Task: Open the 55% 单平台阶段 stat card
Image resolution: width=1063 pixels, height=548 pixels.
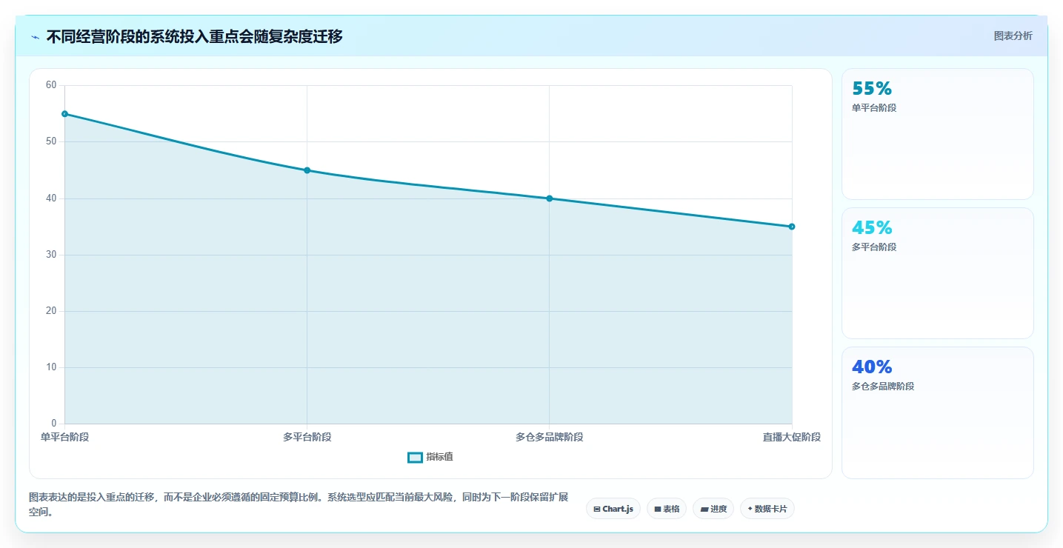Action: (x=938, y=134)
